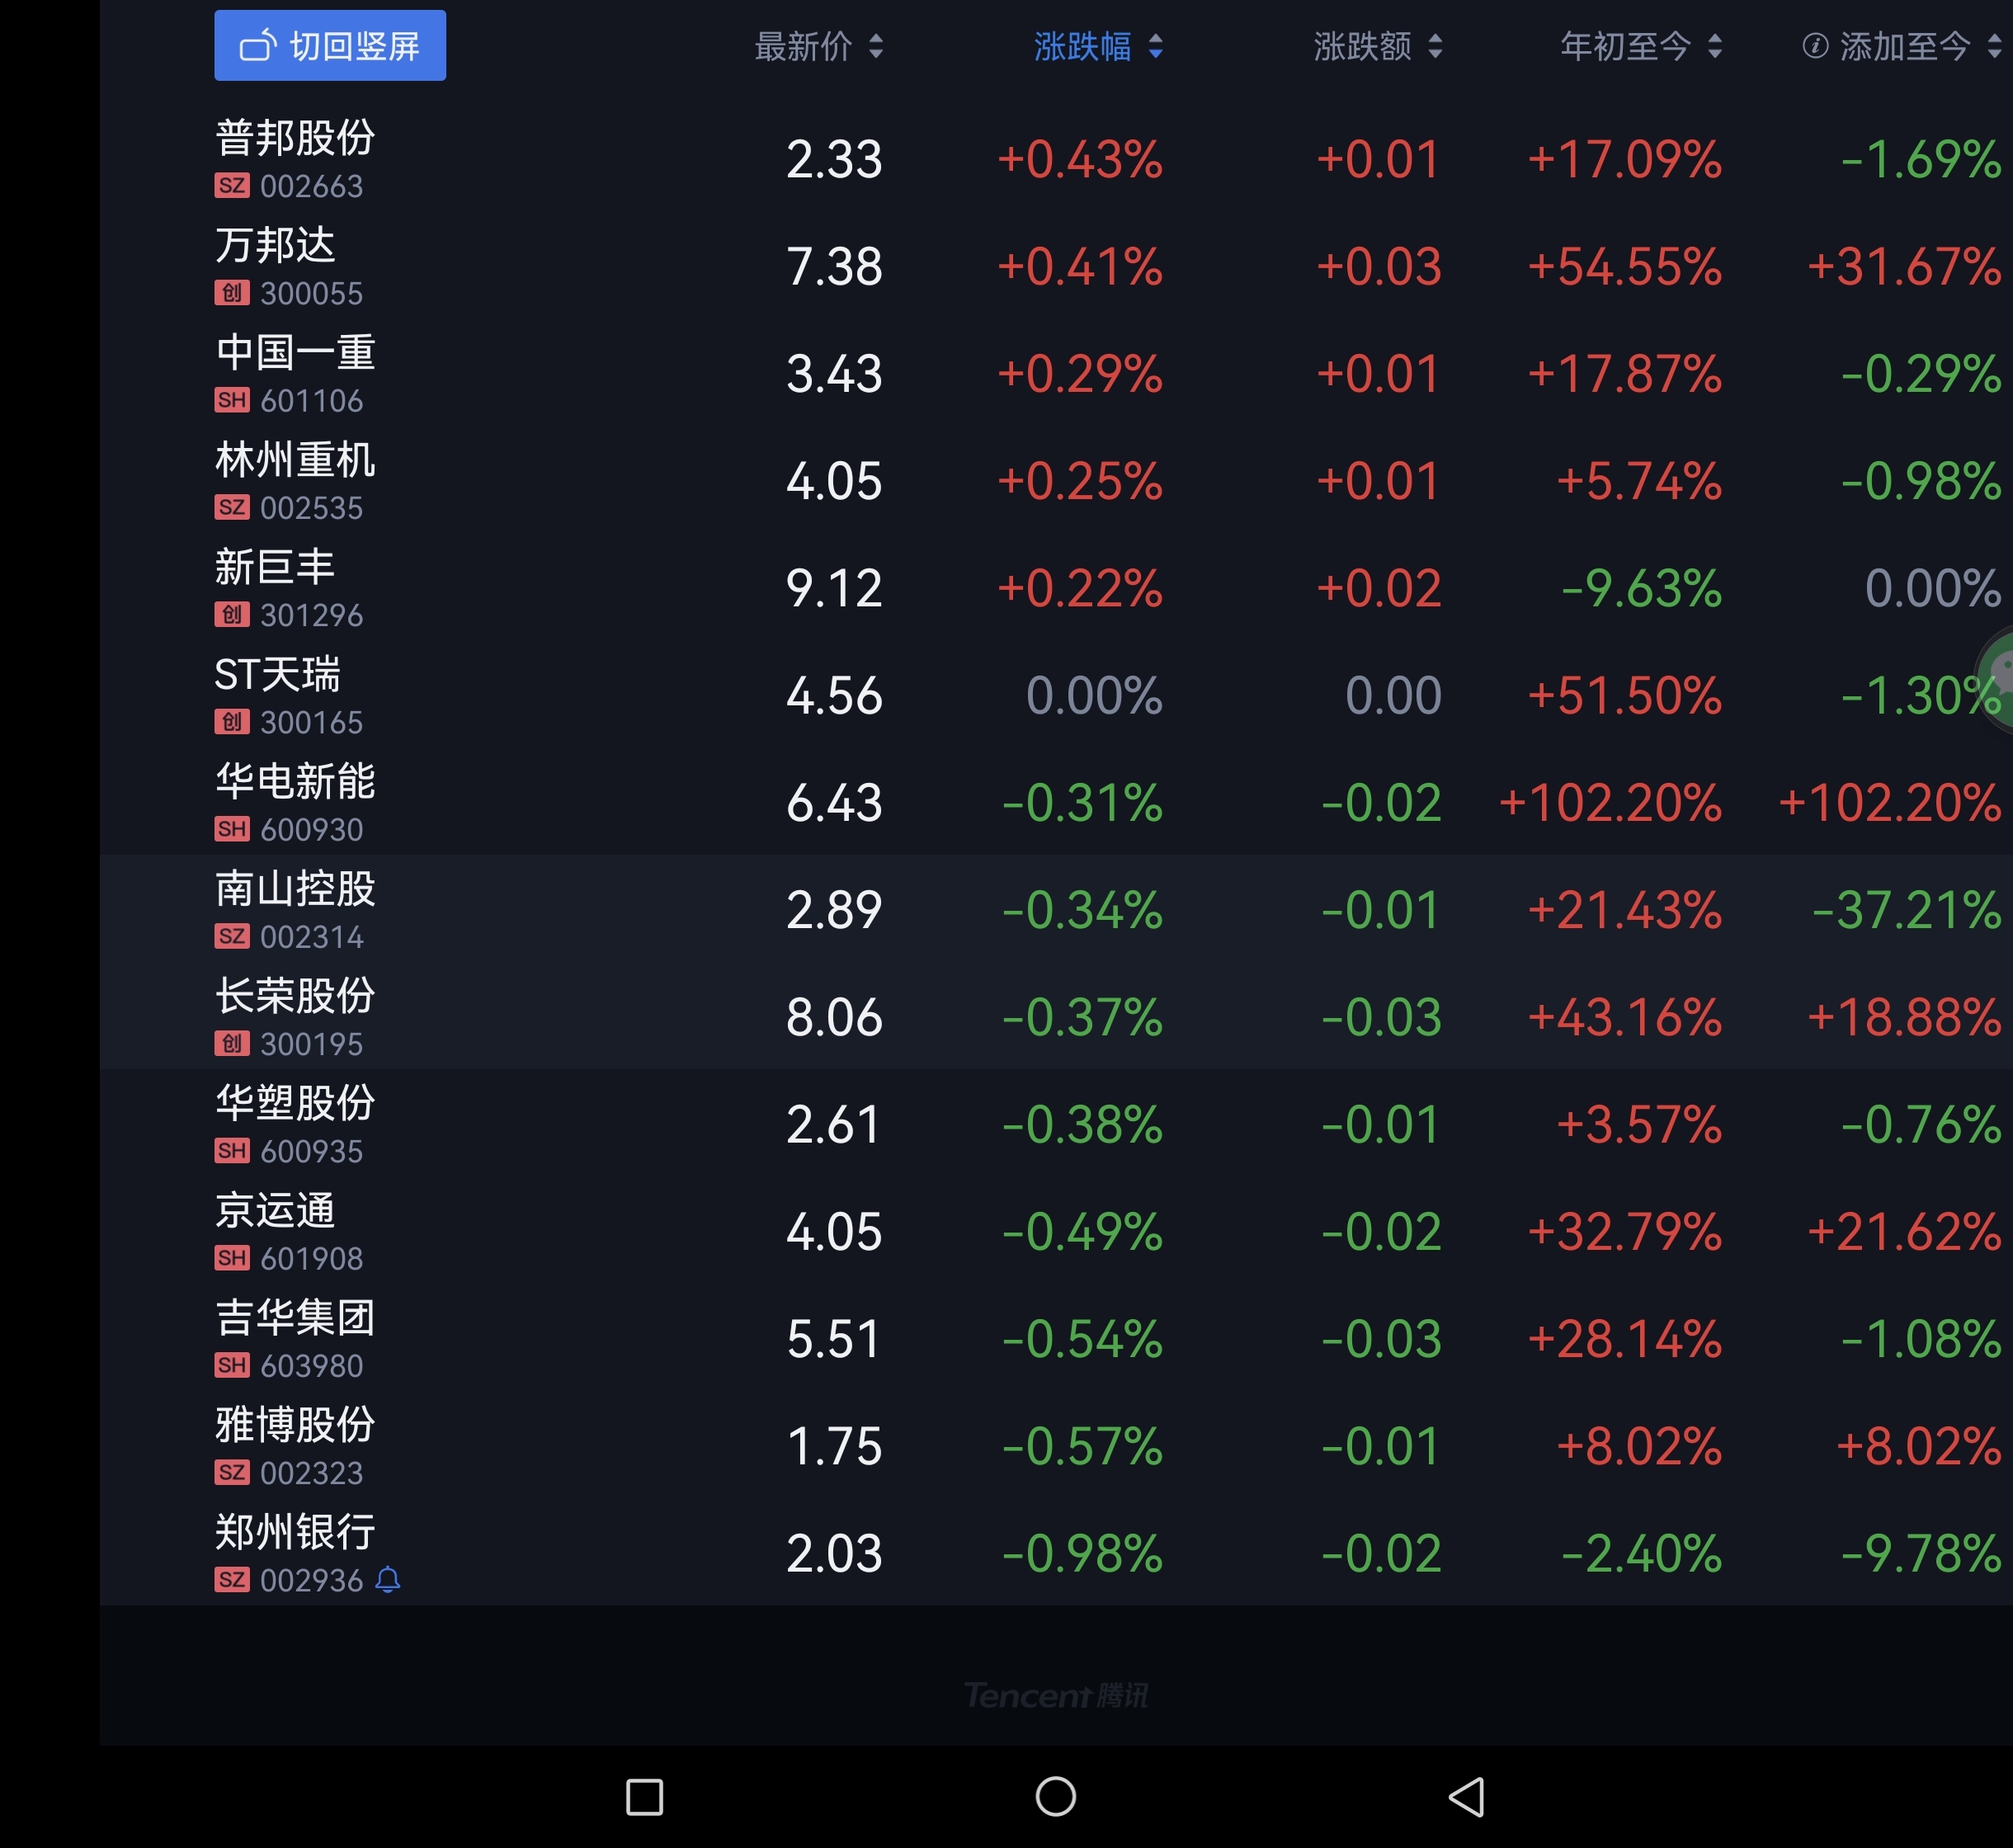Open 中国一重 stock details
This screenshot has height=1848, width=2013.
pos(295,353)
